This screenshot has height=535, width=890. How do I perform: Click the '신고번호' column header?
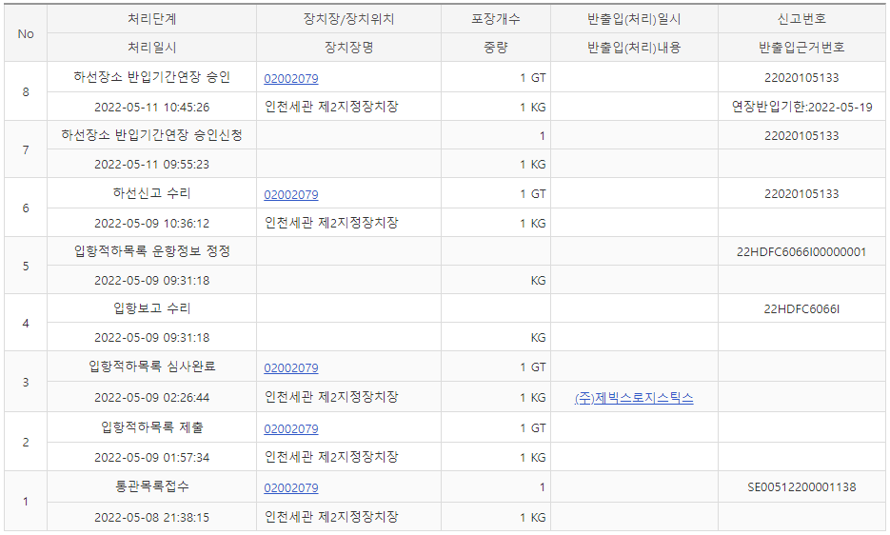(801, 19)
